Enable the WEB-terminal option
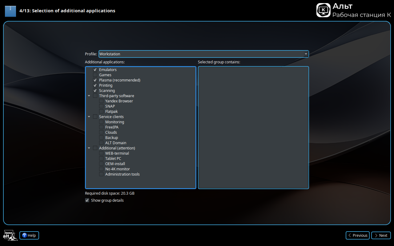Viewport: 394px width, 246px height. pos(101,153)
